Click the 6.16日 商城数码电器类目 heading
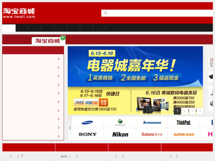Image resolution: width=215 pixels, height=161 pixels. (x=171, y=93)
